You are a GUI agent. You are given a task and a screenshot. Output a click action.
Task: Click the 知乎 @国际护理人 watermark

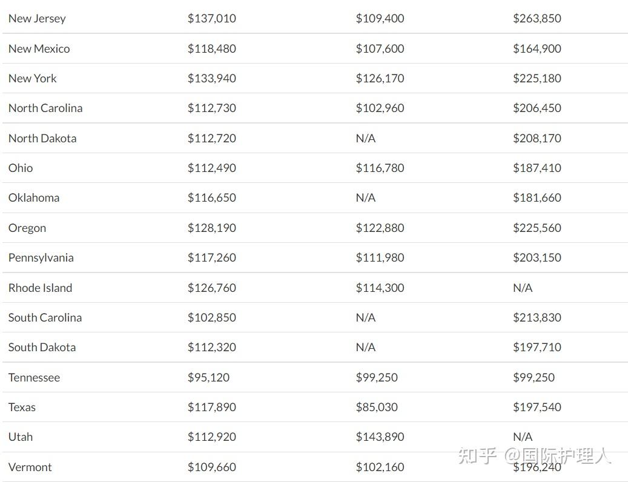click(535, 455)
